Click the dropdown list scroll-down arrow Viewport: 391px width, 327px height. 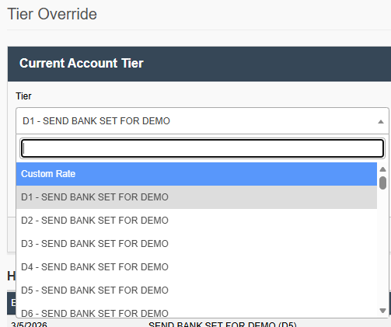382,311
